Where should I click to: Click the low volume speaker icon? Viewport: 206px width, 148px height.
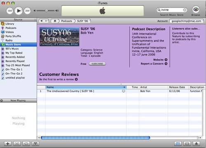tap(35, 11)
